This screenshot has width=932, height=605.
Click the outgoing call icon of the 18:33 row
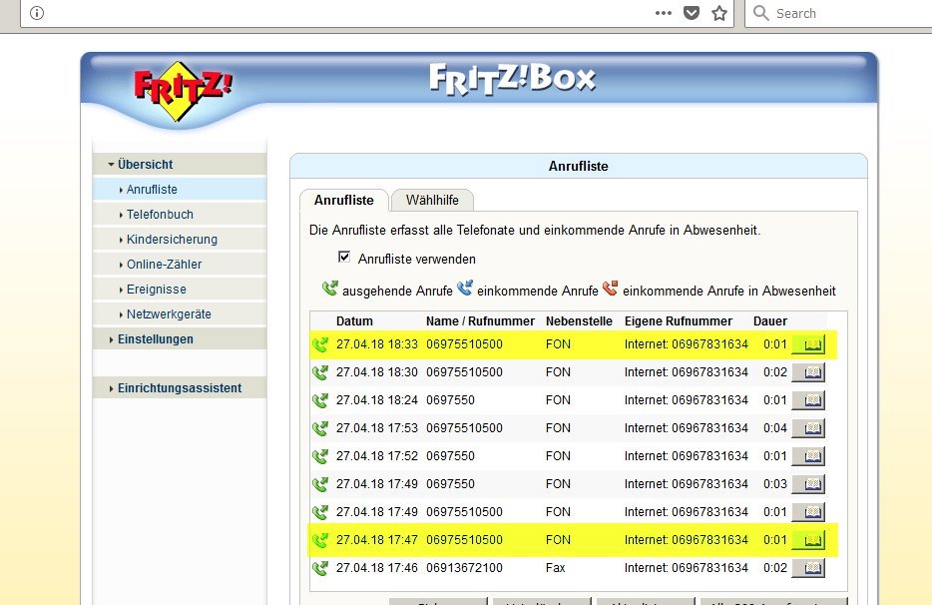[x=320, y=344]
